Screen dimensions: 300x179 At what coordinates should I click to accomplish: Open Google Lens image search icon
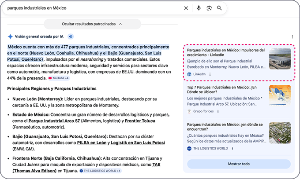209,8
